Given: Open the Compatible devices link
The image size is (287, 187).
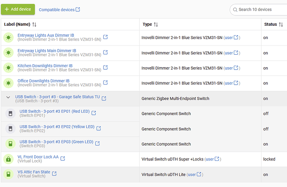Looking at the screenshot, I should [59, 10].
